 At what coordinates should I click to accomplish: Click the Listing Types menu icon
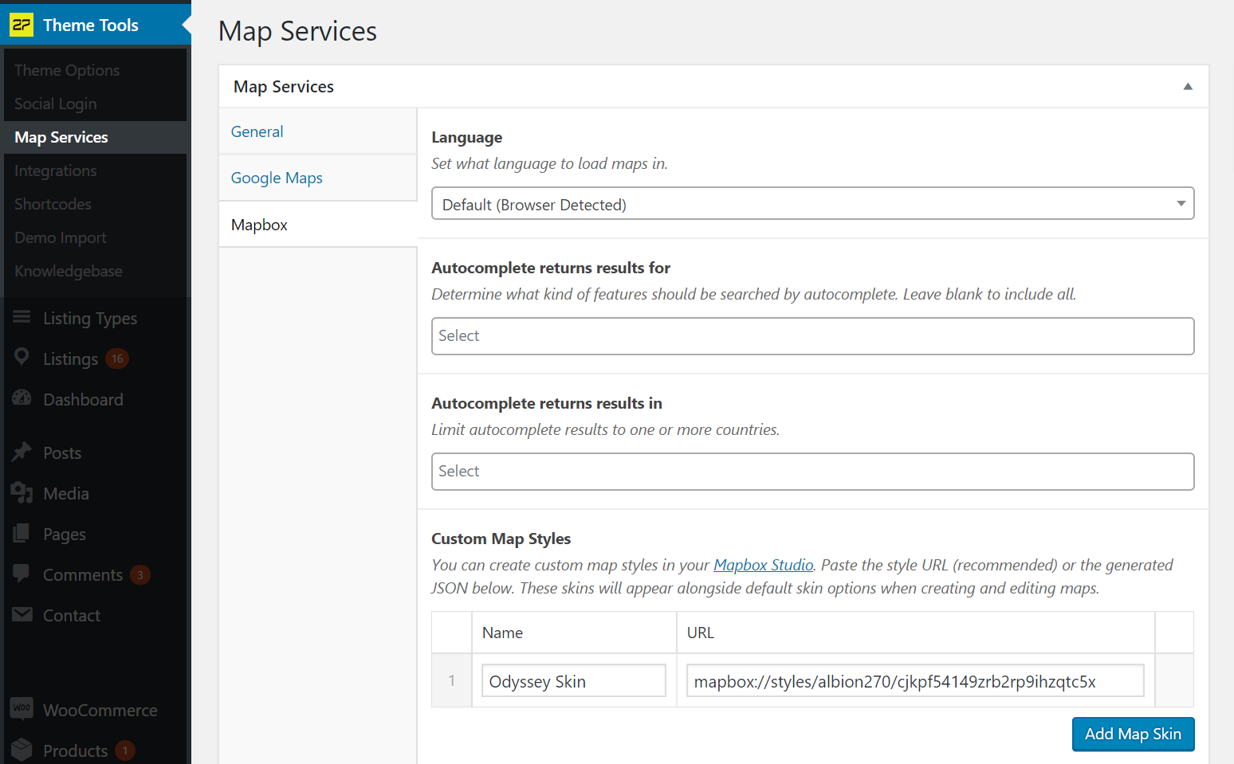[x=22, y=318]
